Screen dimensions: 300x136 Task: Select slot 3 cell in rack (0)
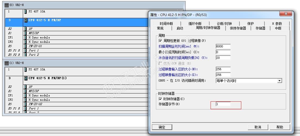coord(14,22)
